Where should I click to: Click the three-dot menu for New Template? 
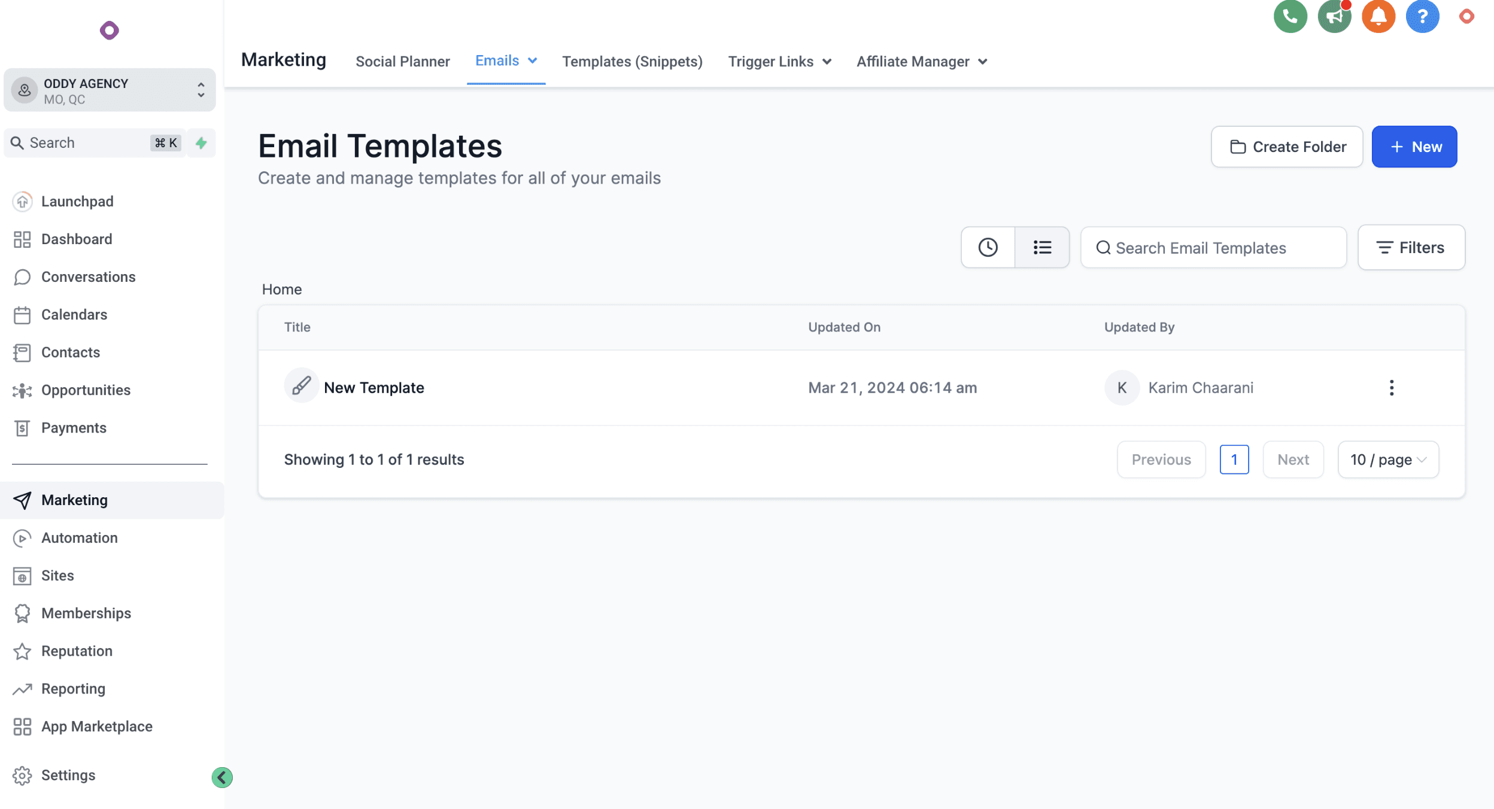point(1391,388)
